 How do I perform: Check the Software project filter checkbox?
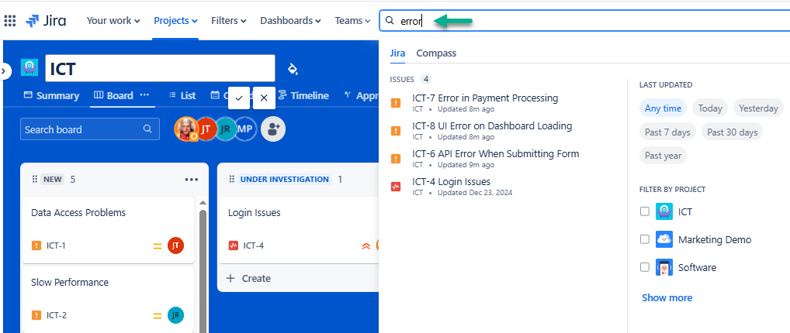tap(644, 267)
